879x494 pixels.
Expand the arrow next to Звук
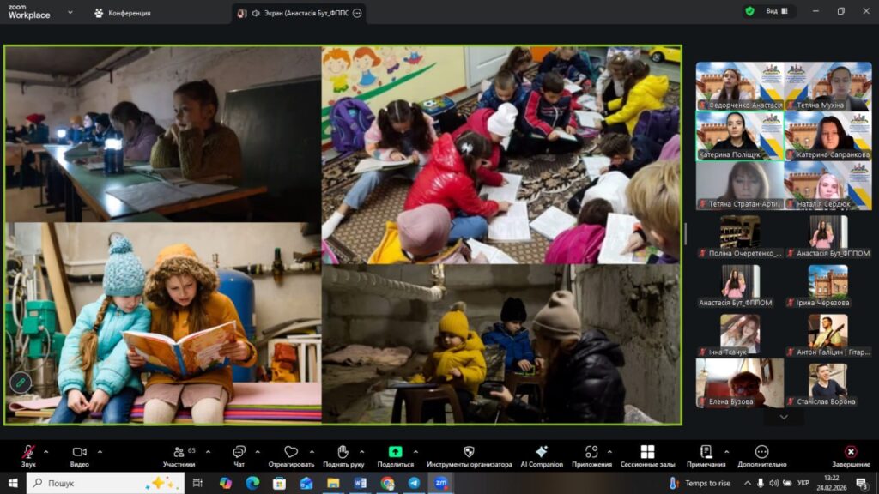[46, 451]
